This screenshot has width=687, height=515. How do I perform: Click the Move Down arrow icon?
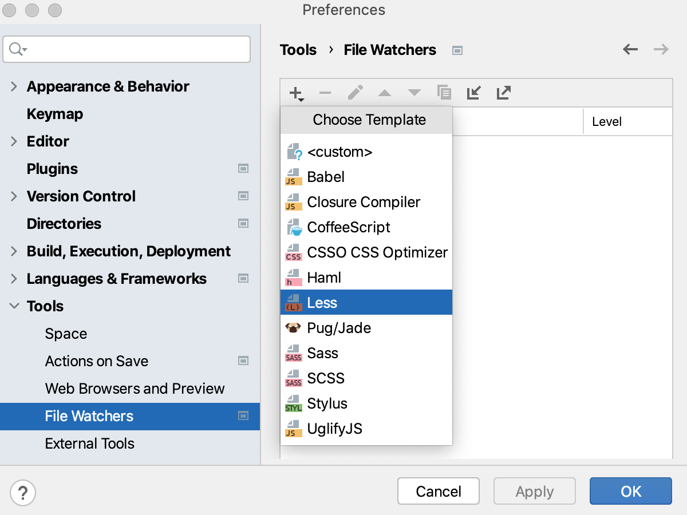(414, 92)
